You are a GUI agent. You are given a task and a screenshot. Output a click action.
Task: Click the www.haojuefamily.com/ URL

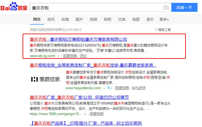pos(83,88)
